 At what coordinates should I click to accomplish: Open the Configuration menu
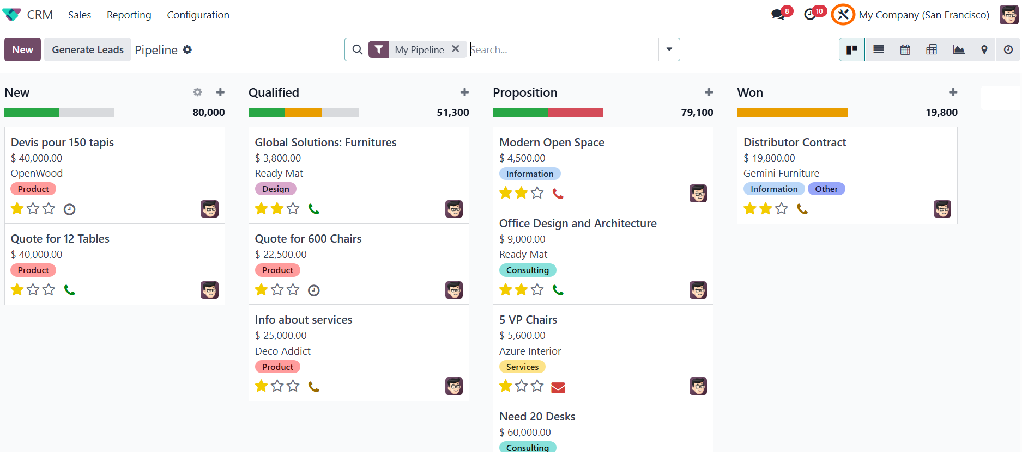tap(198, 15)
